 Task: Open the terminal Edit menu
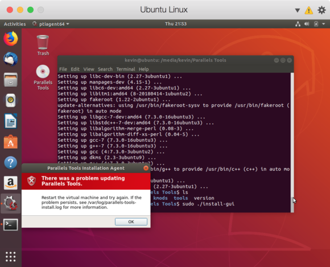tap(75, 69)
